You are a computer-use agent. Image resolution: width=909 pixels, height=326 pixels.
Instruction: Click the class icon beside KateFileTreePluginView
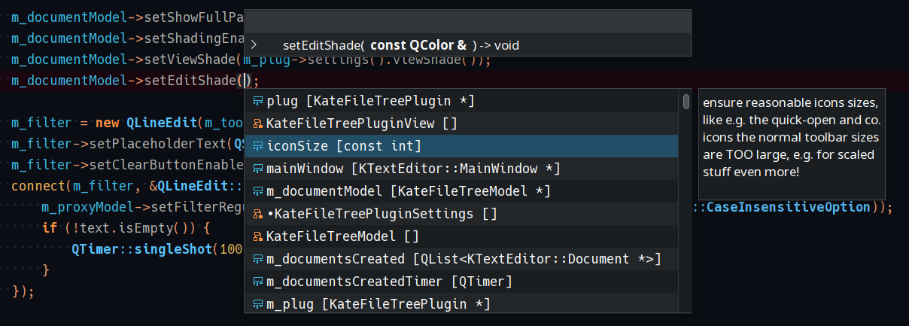(x=258, y=123)
